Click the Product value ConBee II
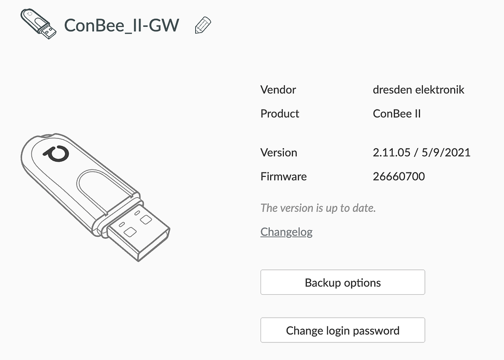This screenshot has height=360, width=504. tap(397, 114)
